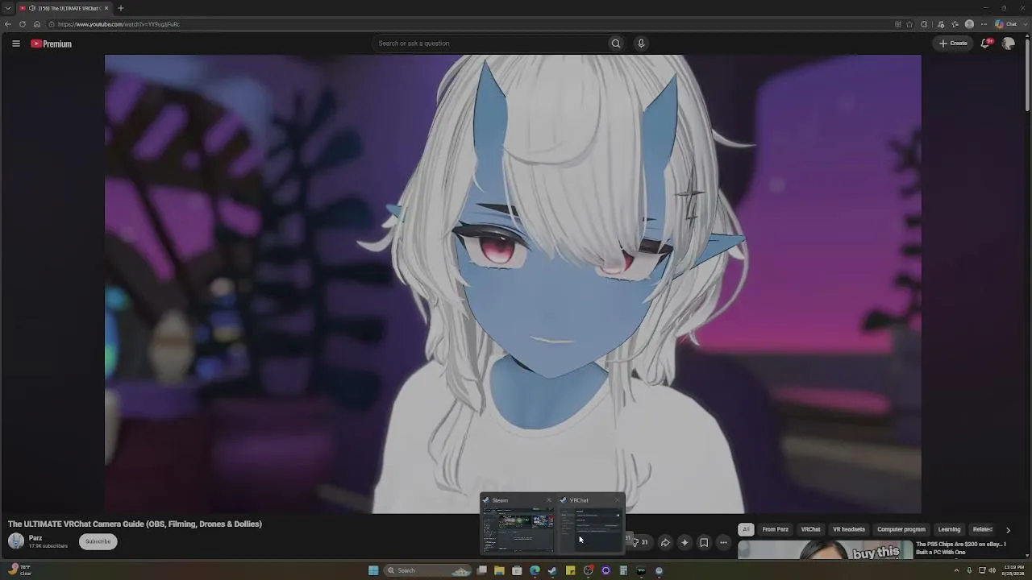
Task: Close the VRChat guide browser tab
Action: (x=106, y=8)
